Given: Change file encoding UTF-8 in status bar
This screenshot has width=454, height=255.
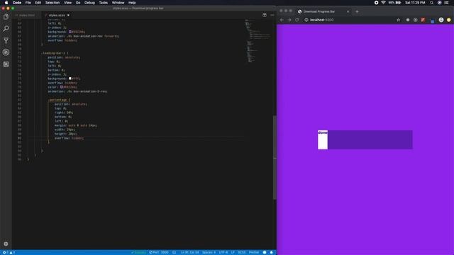Looking at the screenshot, I should (223, 252).
